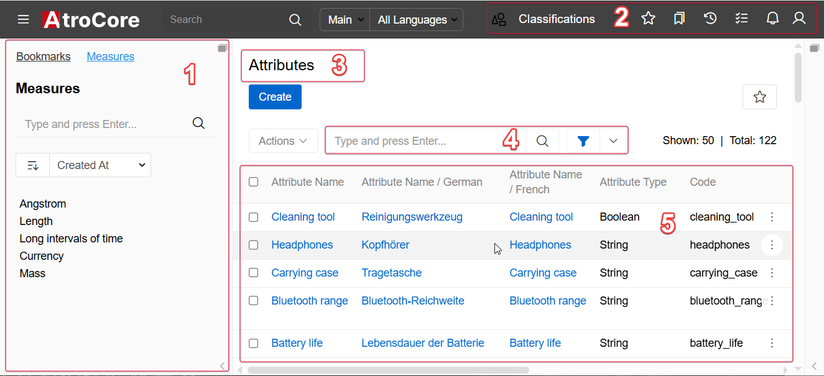This screenshot has height=376, width=824.
Task: Select the Angstrom measure
Action: pyautogui.click(x=43, y=204)
